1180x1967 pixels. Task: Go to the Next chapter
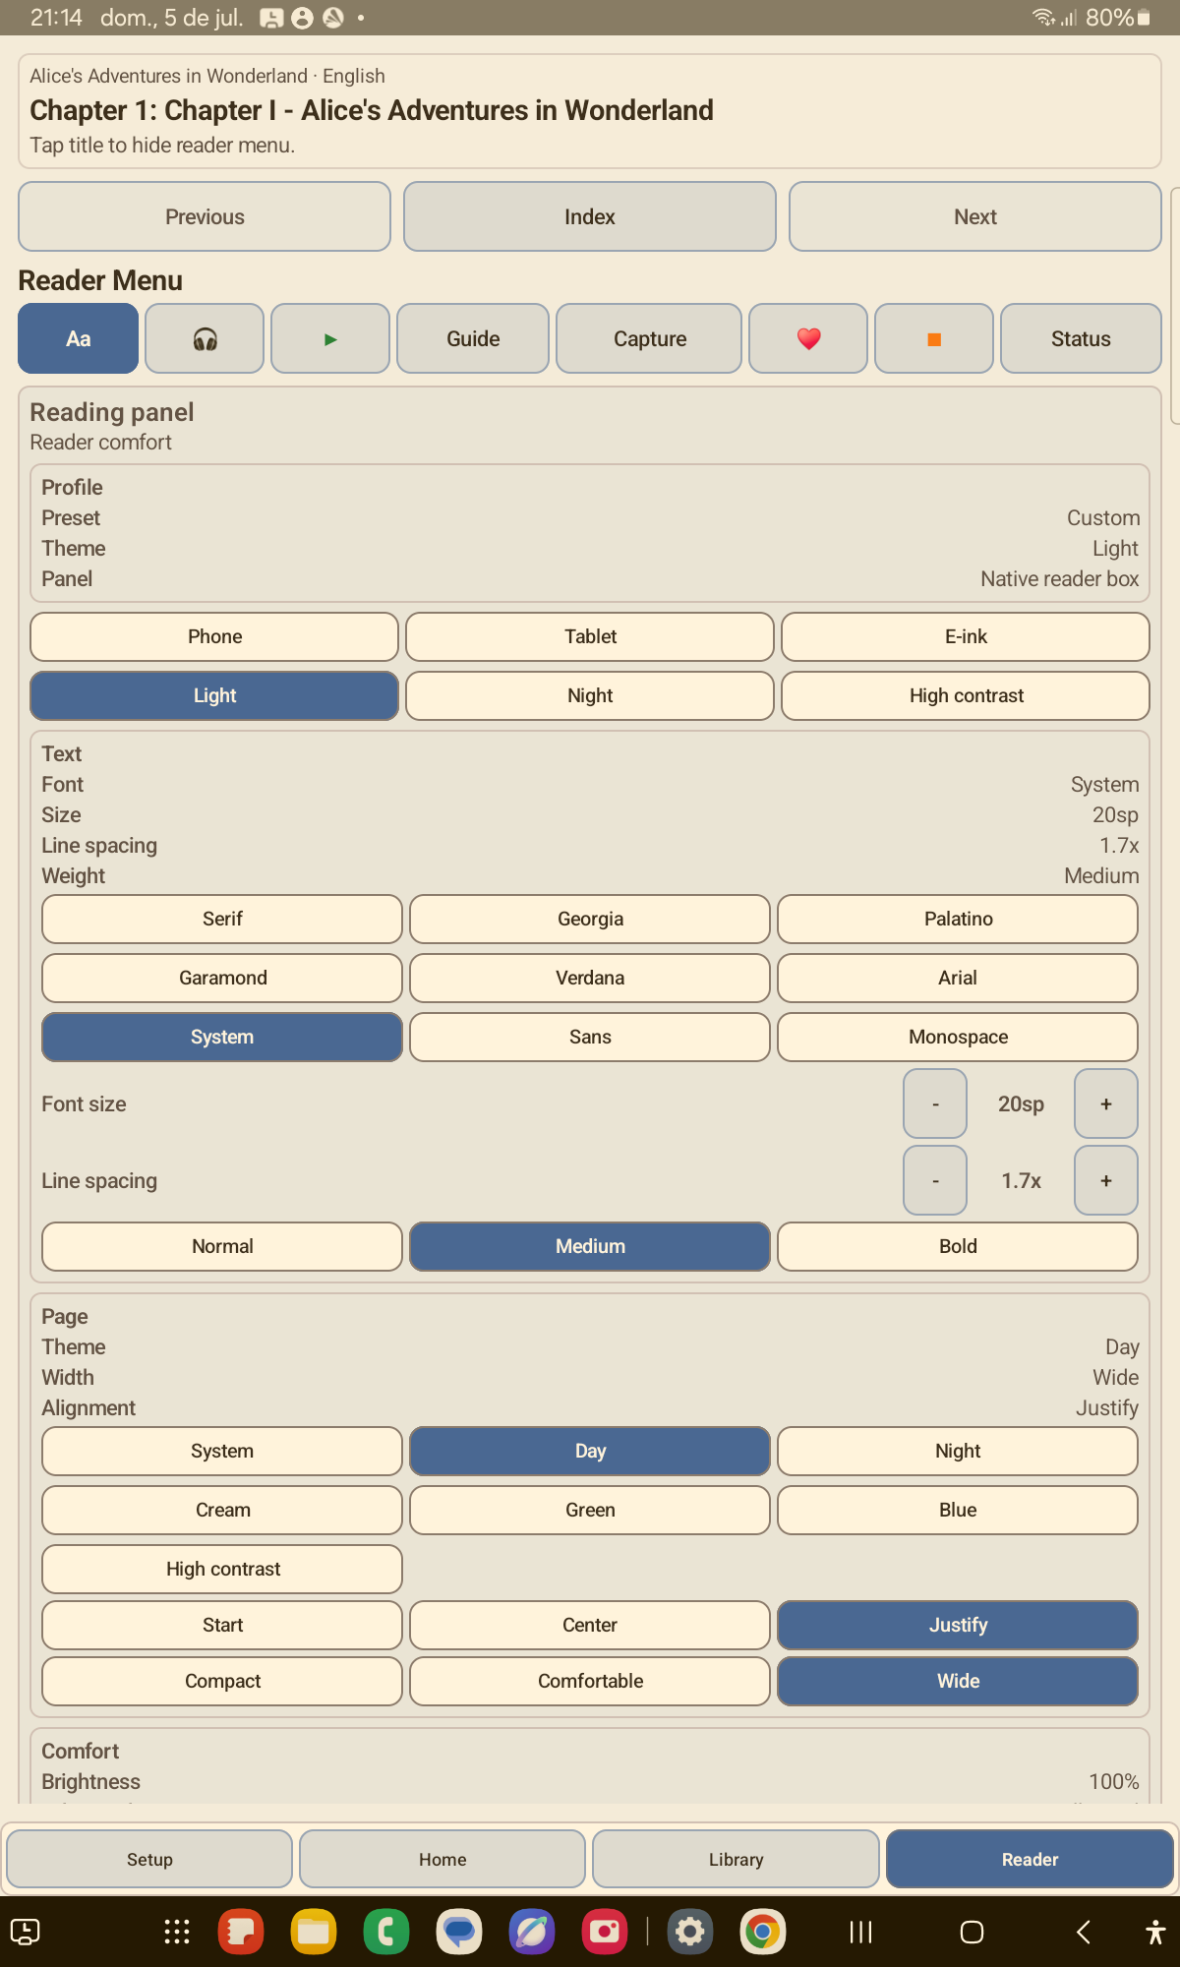(x=975, y=216)
